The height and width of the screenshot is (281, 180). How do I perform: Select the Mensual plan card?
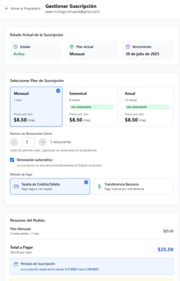click(36, 106)
